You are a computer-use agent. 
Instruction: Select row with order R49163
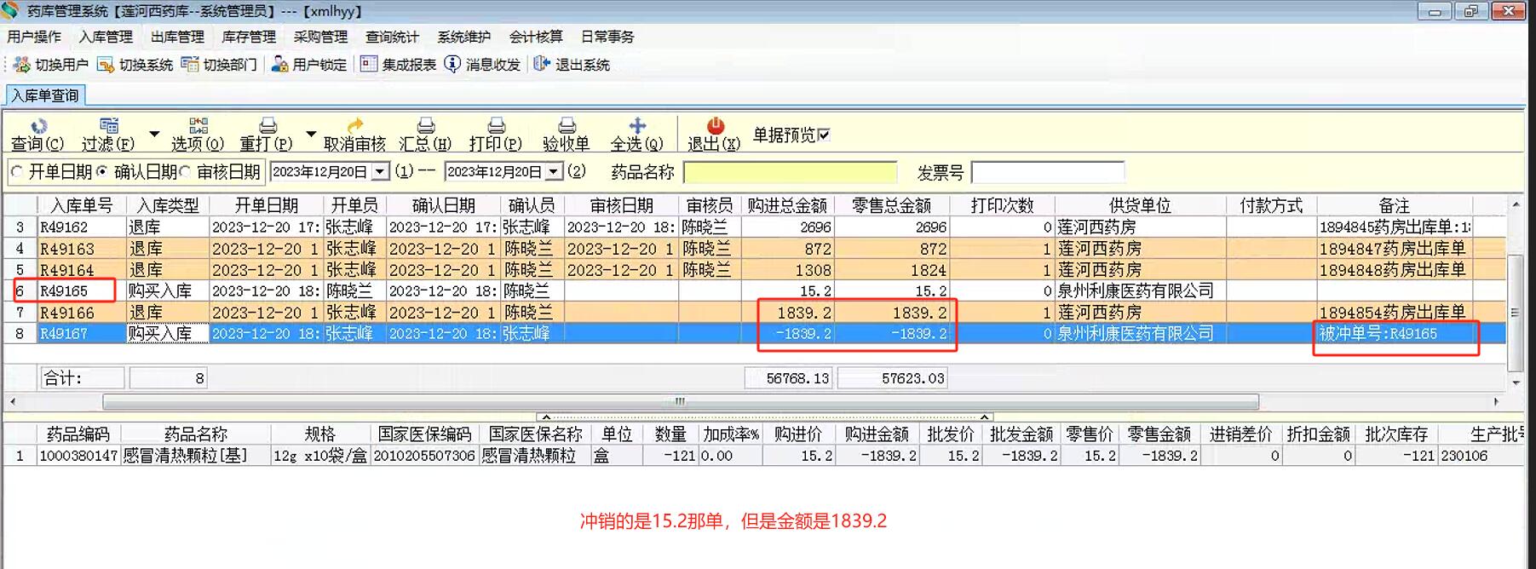(754, 249)
